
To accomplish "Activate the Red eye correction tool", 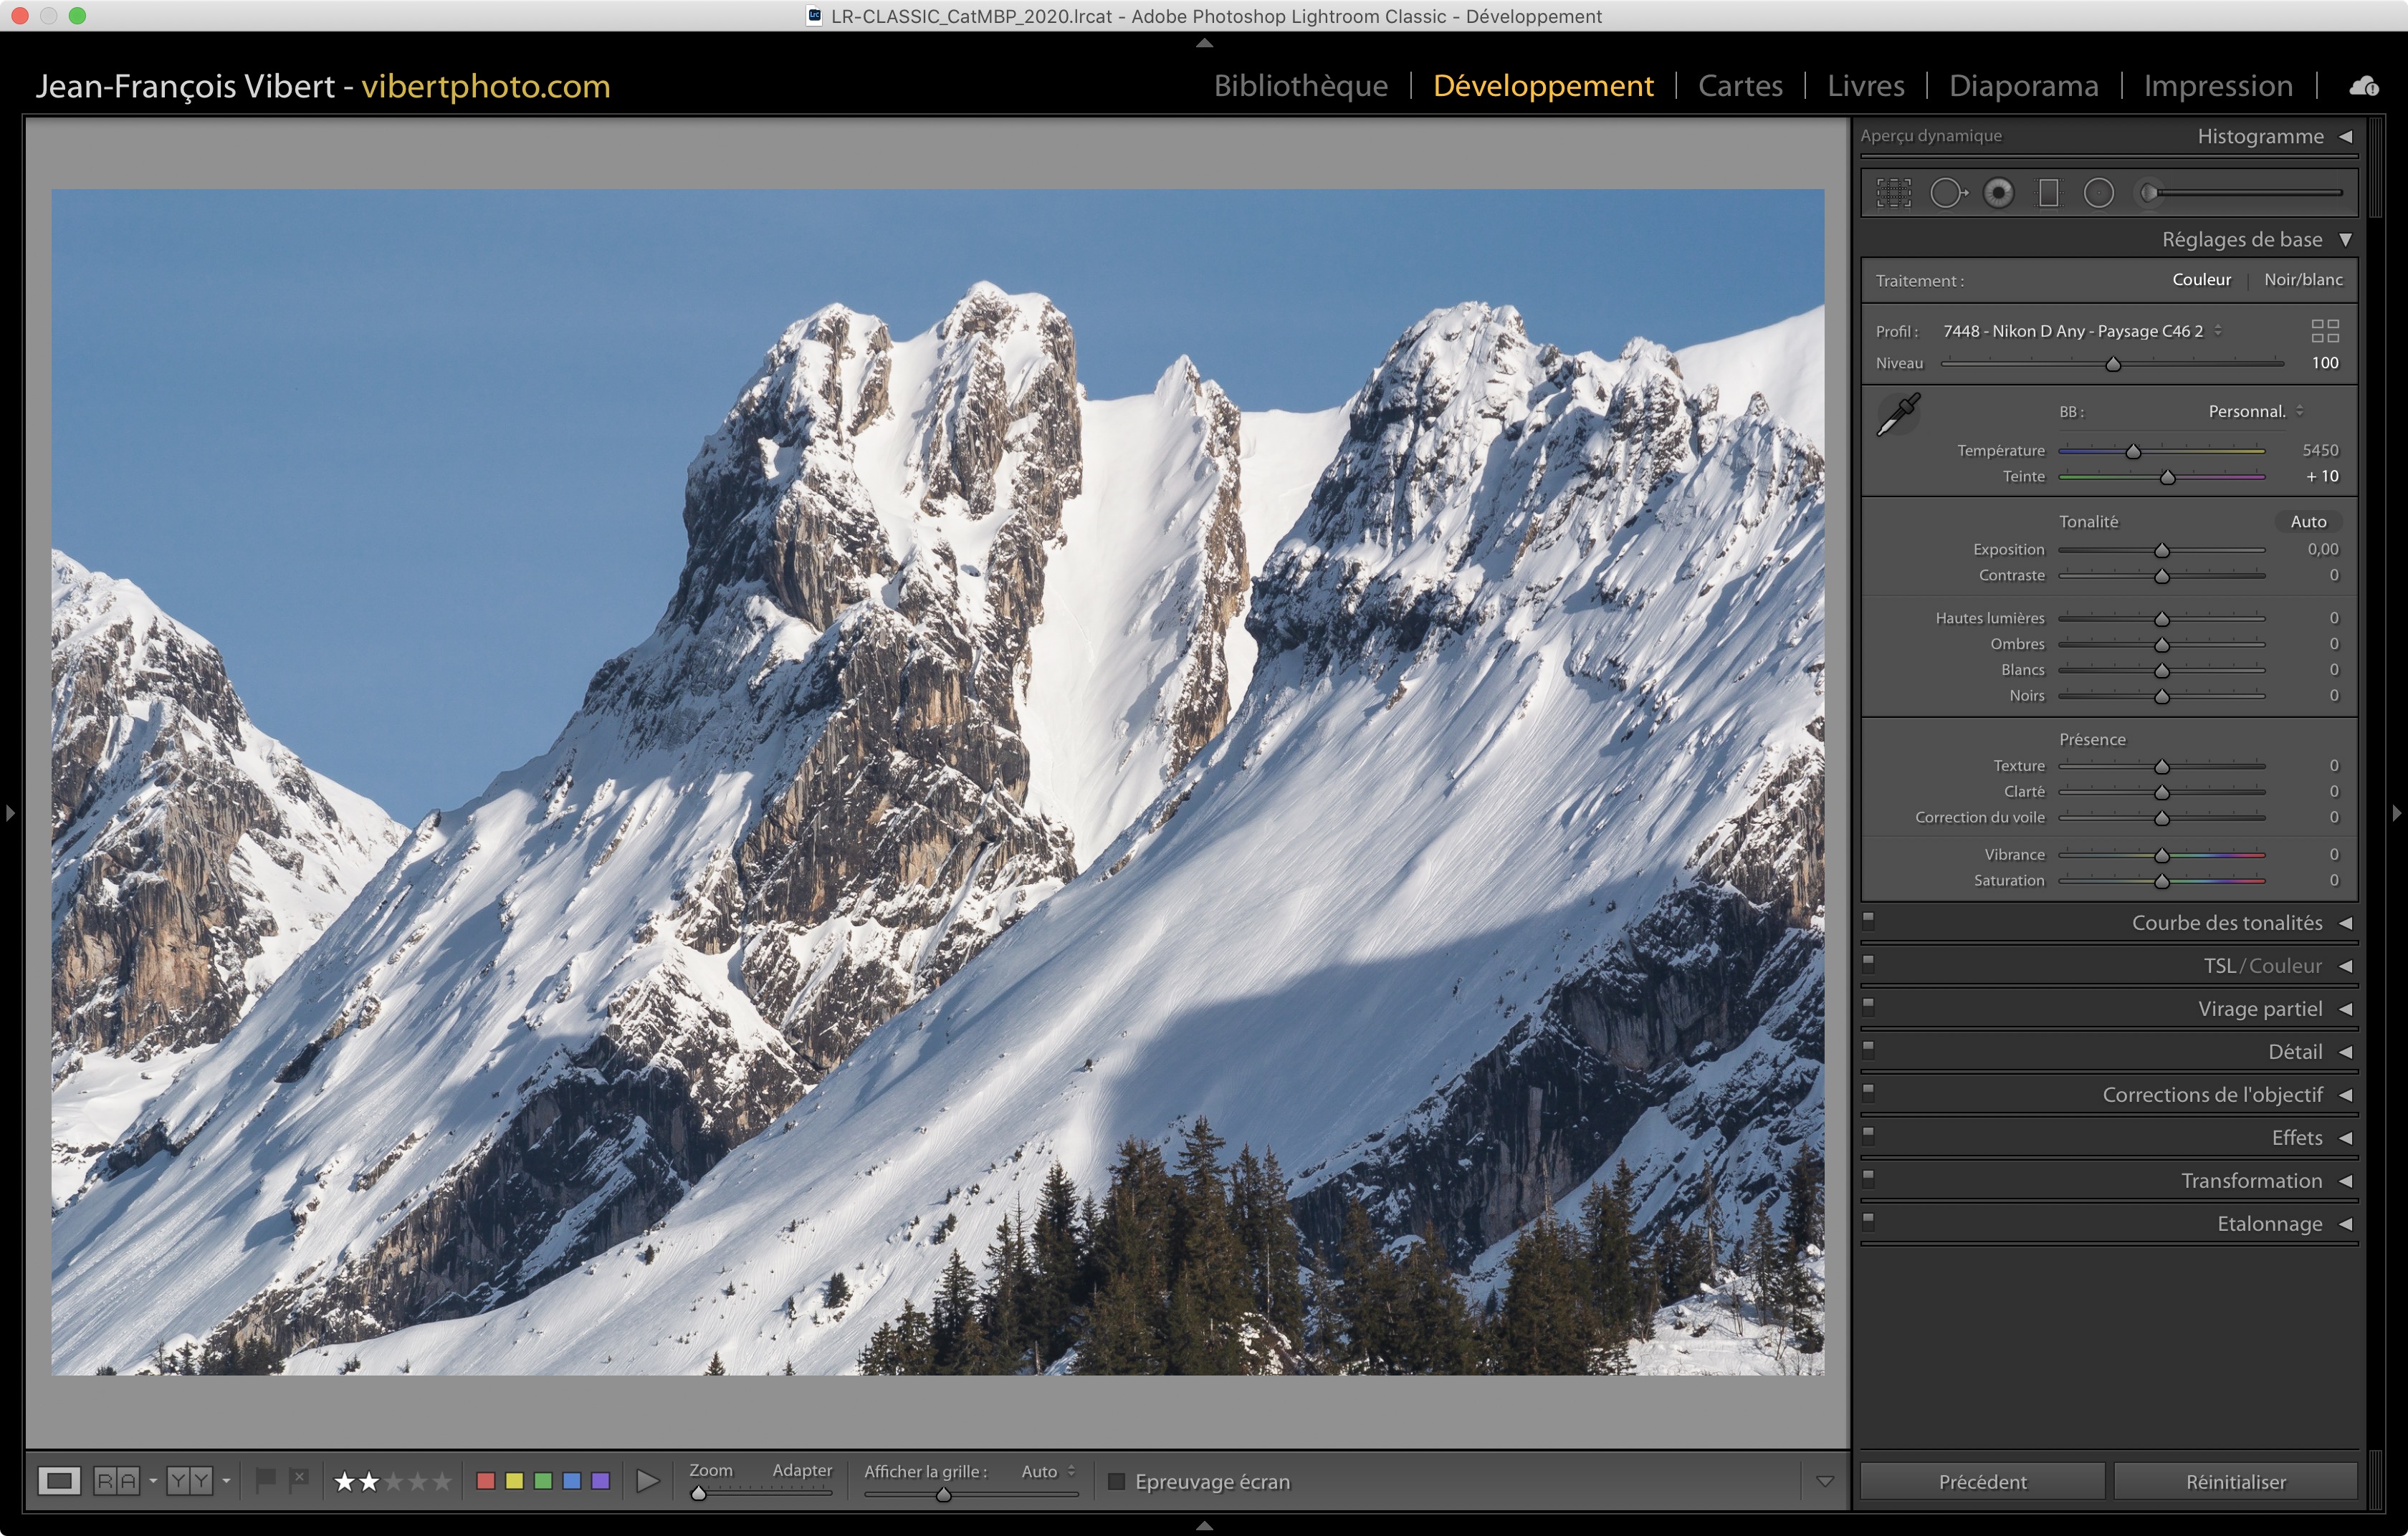I will click(x=1998, y=193).
